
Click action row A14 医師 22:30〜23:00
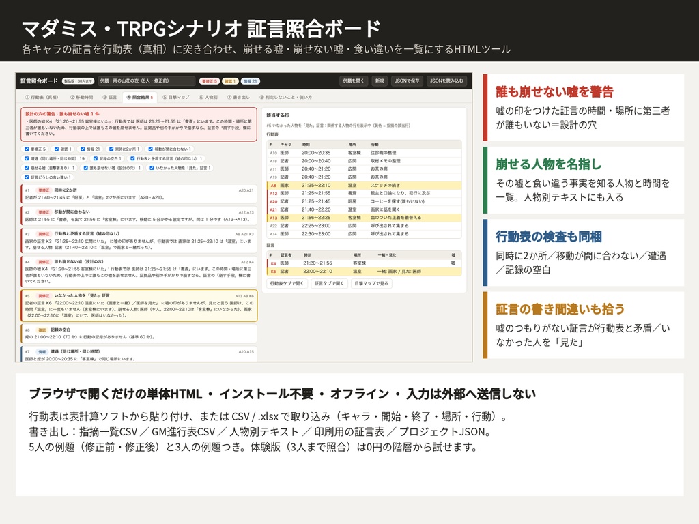pos(364,233)
